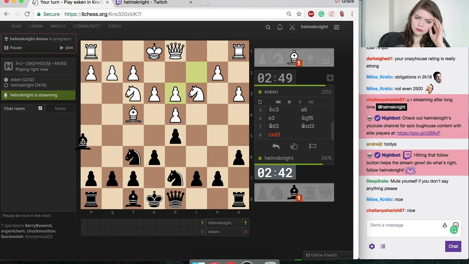Open the TOOLS menu

[x=114, y=26]
